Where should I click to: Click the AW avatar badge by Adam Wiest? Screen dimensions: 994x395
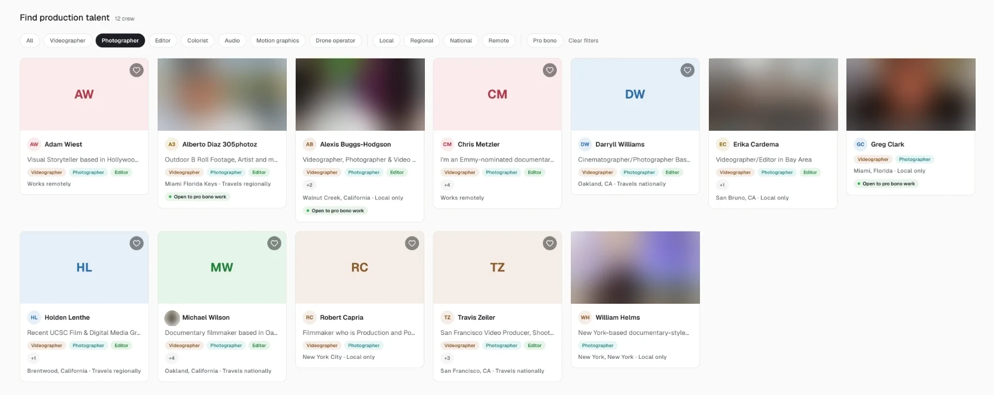(34, 144)
